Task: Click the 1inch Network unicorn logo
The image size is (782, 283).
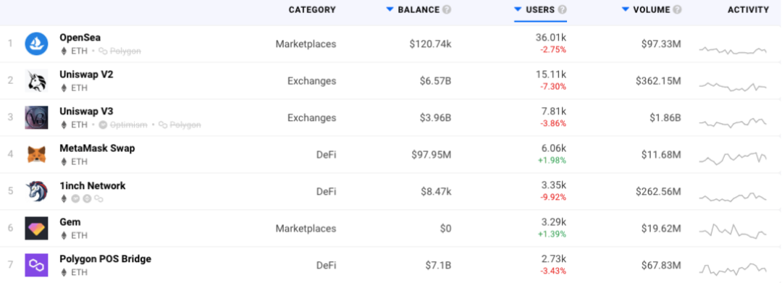Action: 36,191
